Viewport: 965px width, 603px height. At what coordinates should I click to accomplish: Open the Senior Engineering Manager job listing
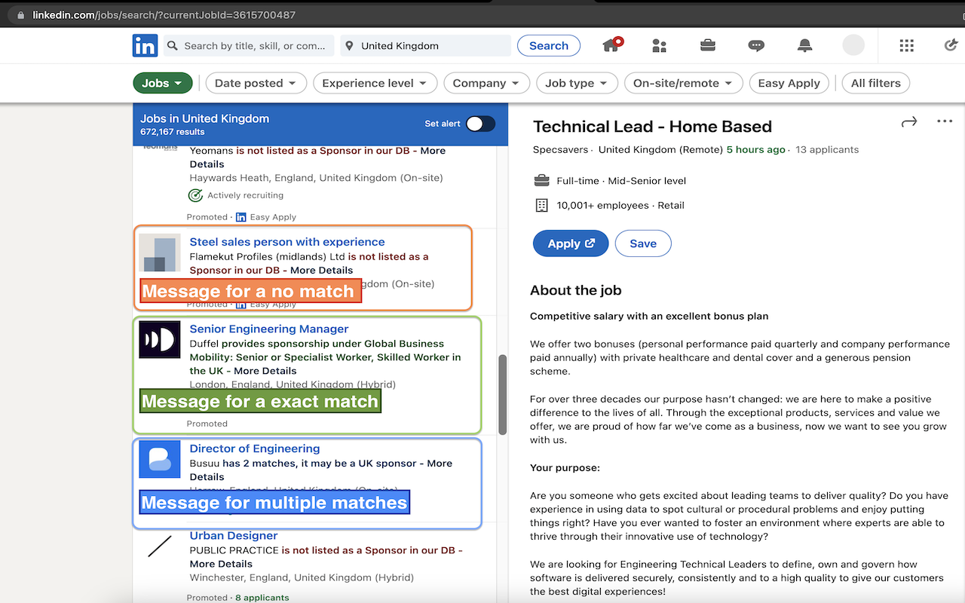pyautogui.click(x=269, y=329)
